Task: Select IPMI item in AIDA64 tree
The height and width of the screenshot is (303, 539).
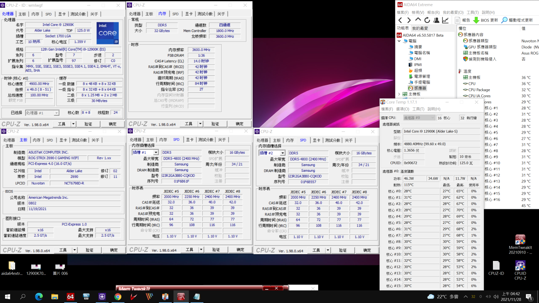Action: point(415,65)
